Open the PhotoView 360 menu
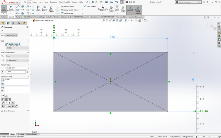 (x=65, y=2)
